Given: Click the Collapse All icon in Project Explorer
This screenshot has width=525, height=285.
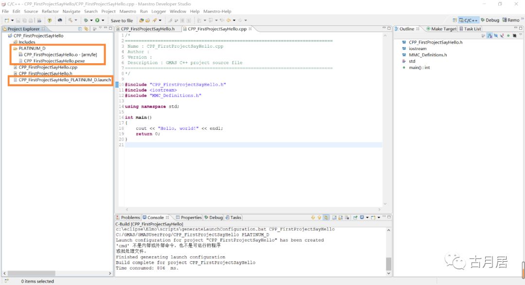Looking at the screenshot, I should point(80,29).
